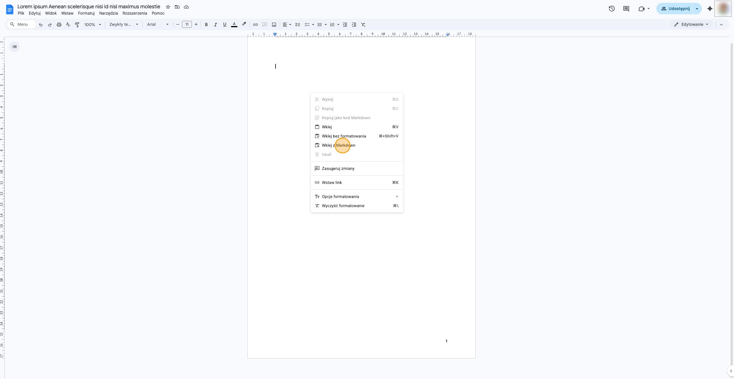Show document outline tabs button
The image size is (734, 379).
[x=14, y=47]
